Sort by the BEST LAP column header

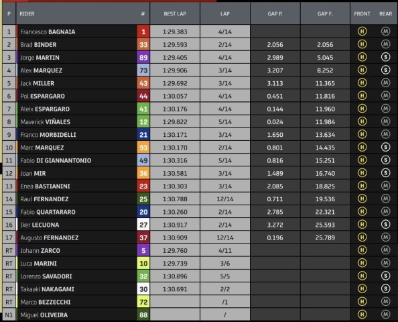[x=175, y=13]
